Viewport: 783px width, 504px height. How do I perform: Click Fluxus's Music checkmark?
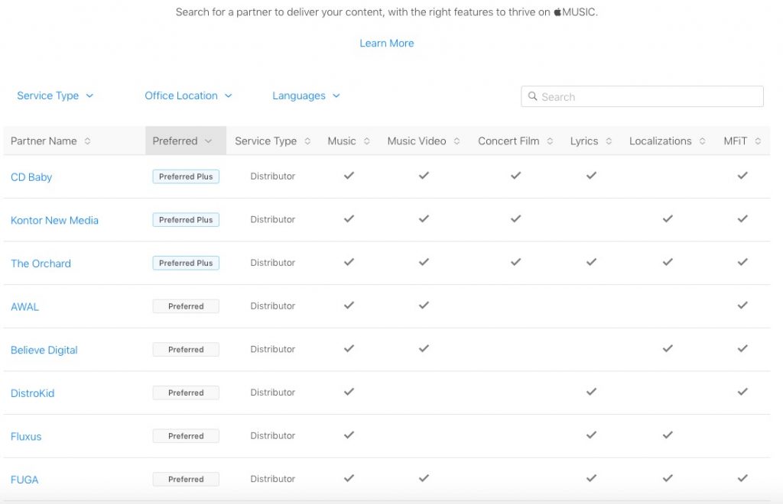coord(349,435)
